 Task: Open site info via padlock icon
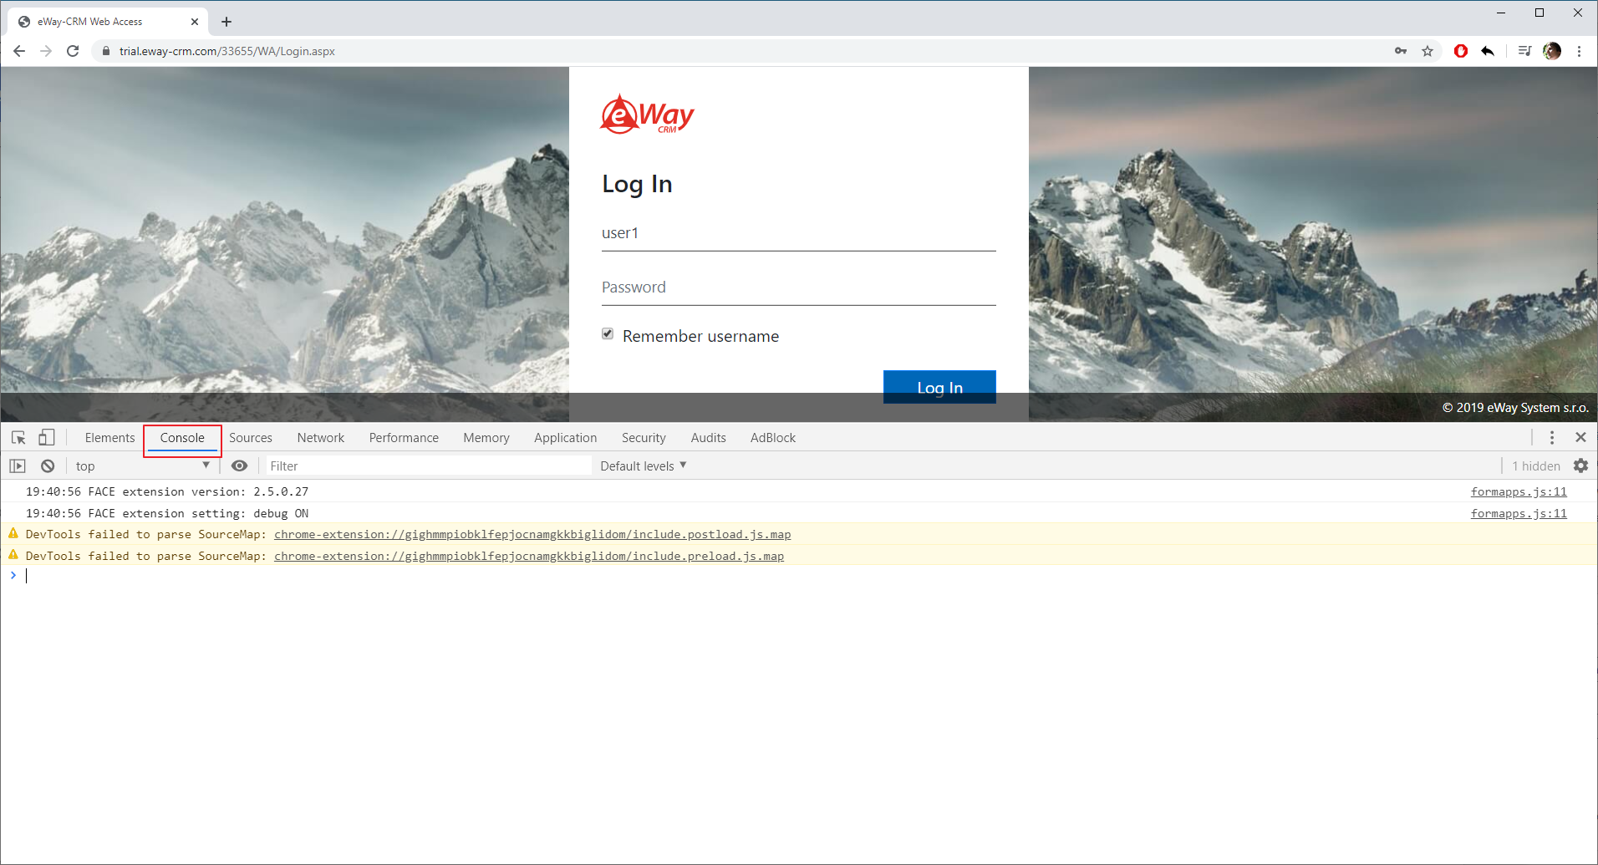pyautogui.click(x=105, y=51)
